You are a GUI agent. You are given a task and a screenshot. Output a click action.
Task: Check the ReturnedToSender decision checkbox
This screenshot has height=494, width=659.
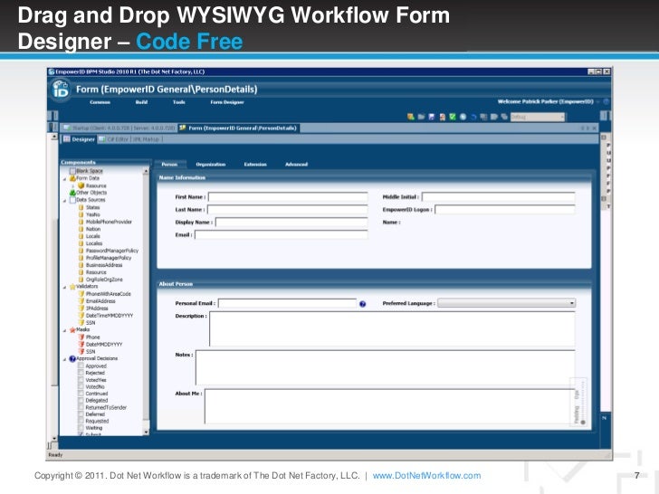click(x=81, y=407)
